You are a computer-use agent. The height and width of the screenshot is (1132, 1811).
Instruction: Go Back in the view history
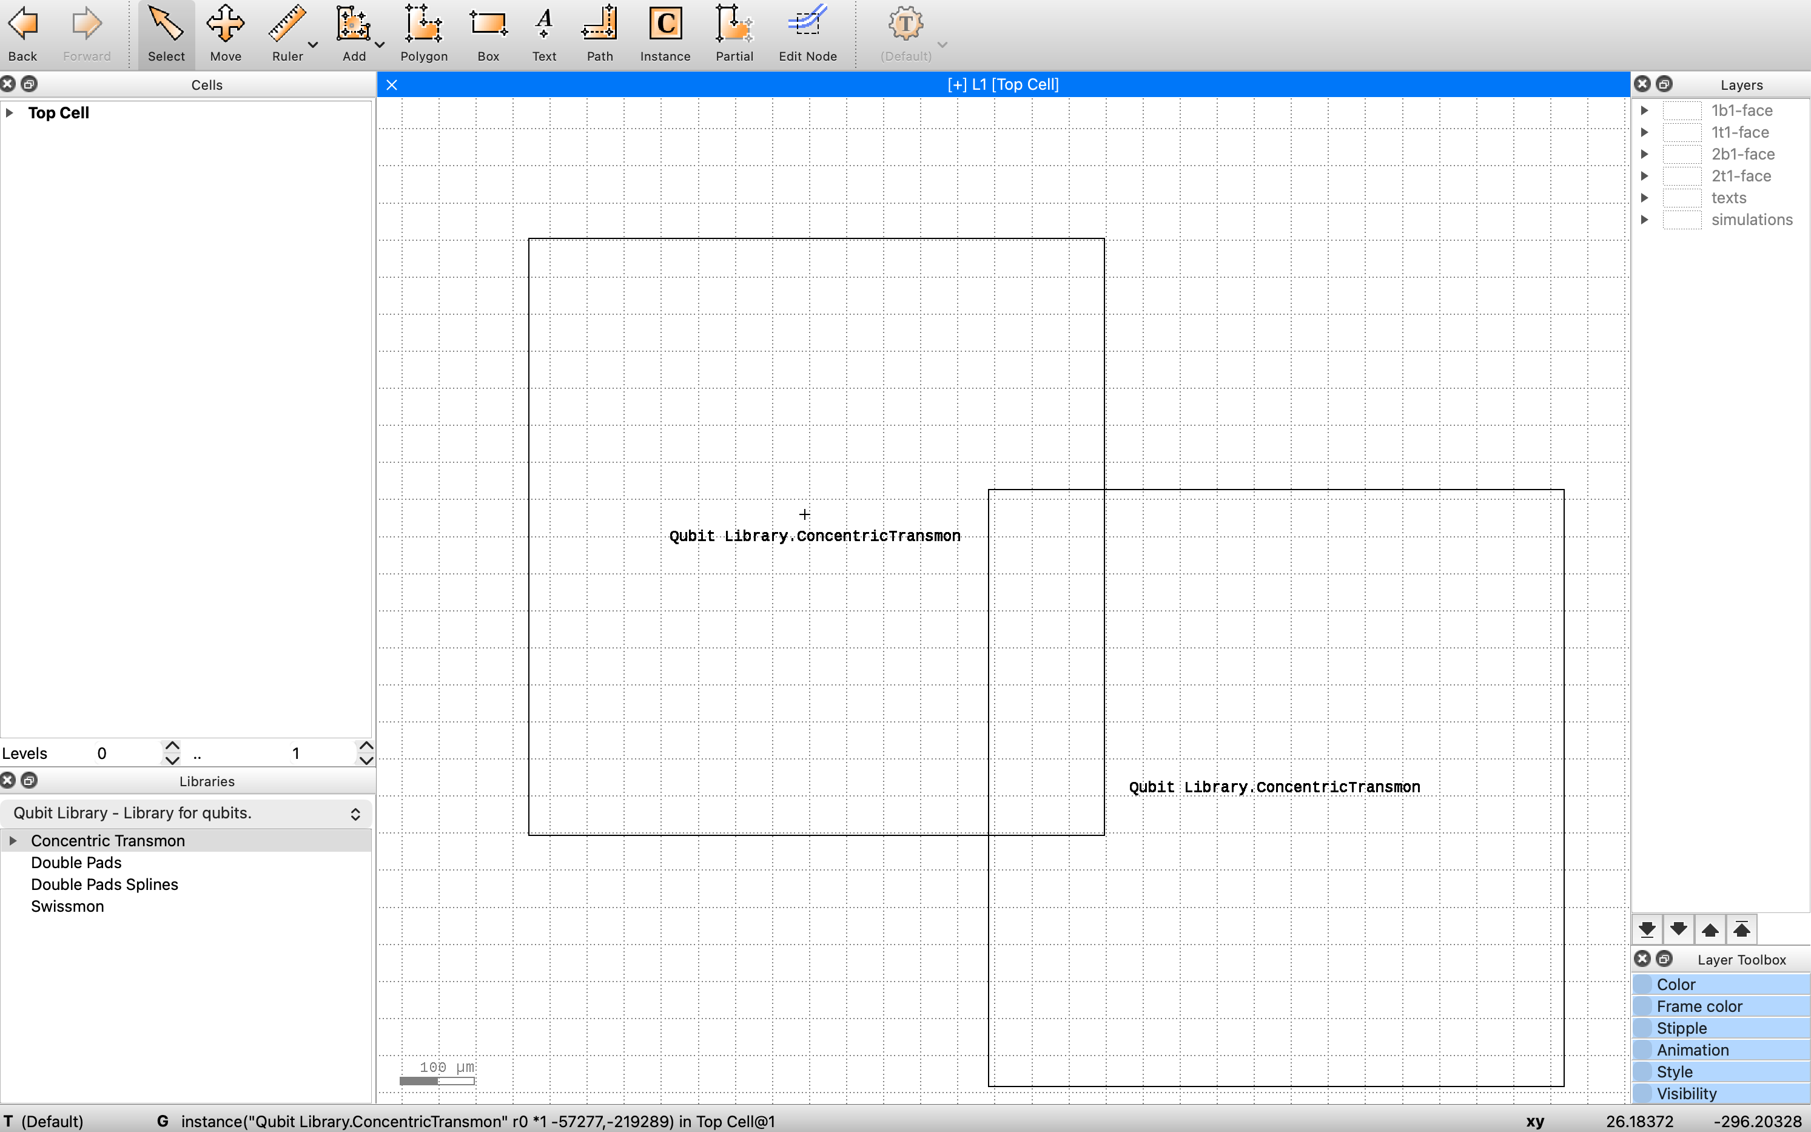(22, 34)
